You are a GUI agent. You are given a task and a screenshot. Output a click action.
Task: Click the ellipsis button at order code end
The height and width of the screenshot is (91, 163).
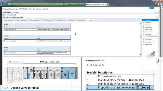pos(157,17)
